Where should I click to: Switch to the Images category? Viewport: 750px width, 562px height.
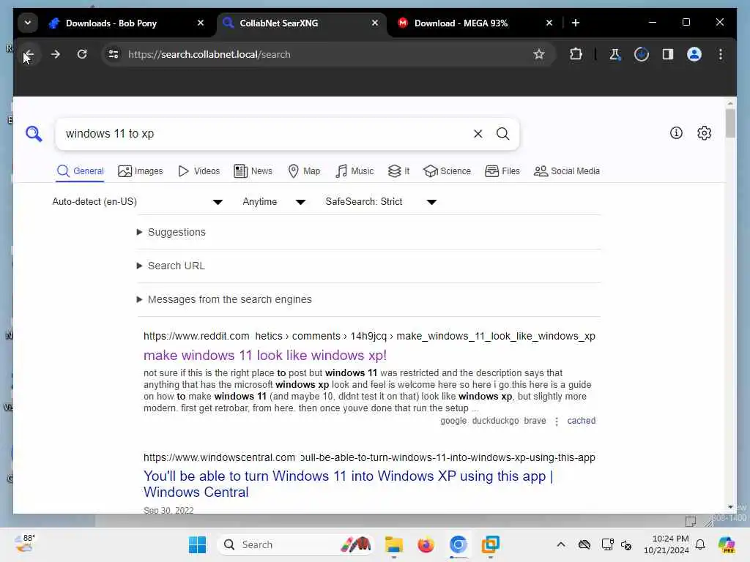(140, 171)
